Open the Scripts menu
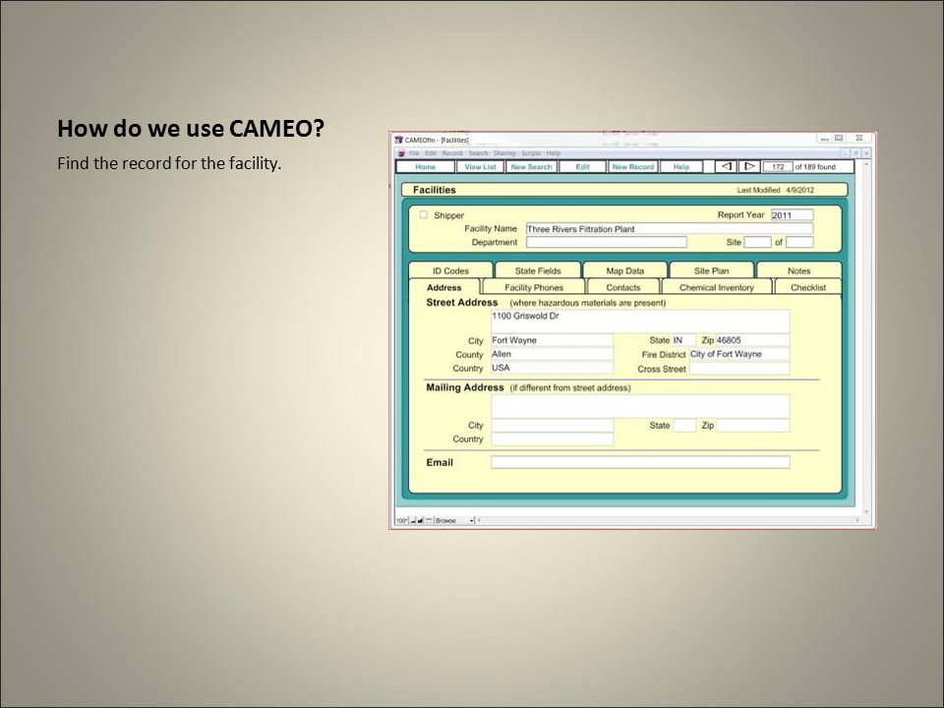This screenshot has width=944, height=708. pos(531,153)
